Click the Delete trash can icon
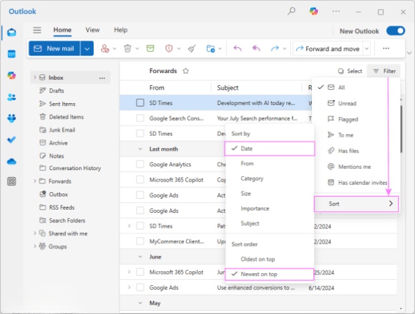Viewport: 415px width, 314px height. coord(128,48)
